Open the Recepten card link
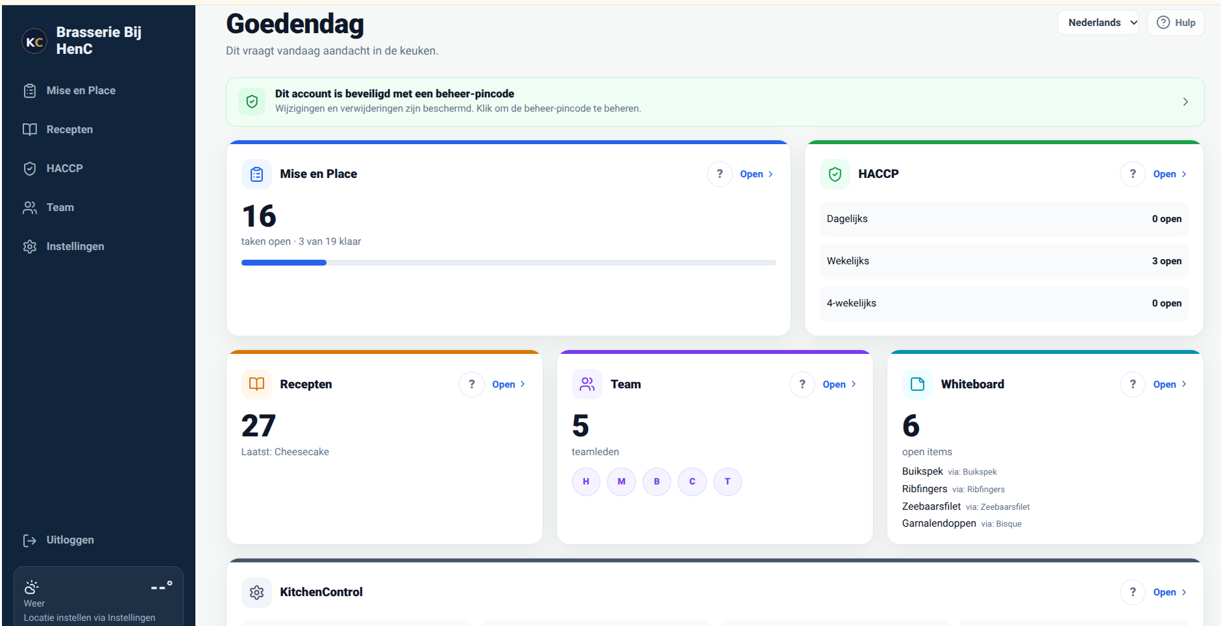1221x626 pixels. pyautogui.click(x=509, y=384)
